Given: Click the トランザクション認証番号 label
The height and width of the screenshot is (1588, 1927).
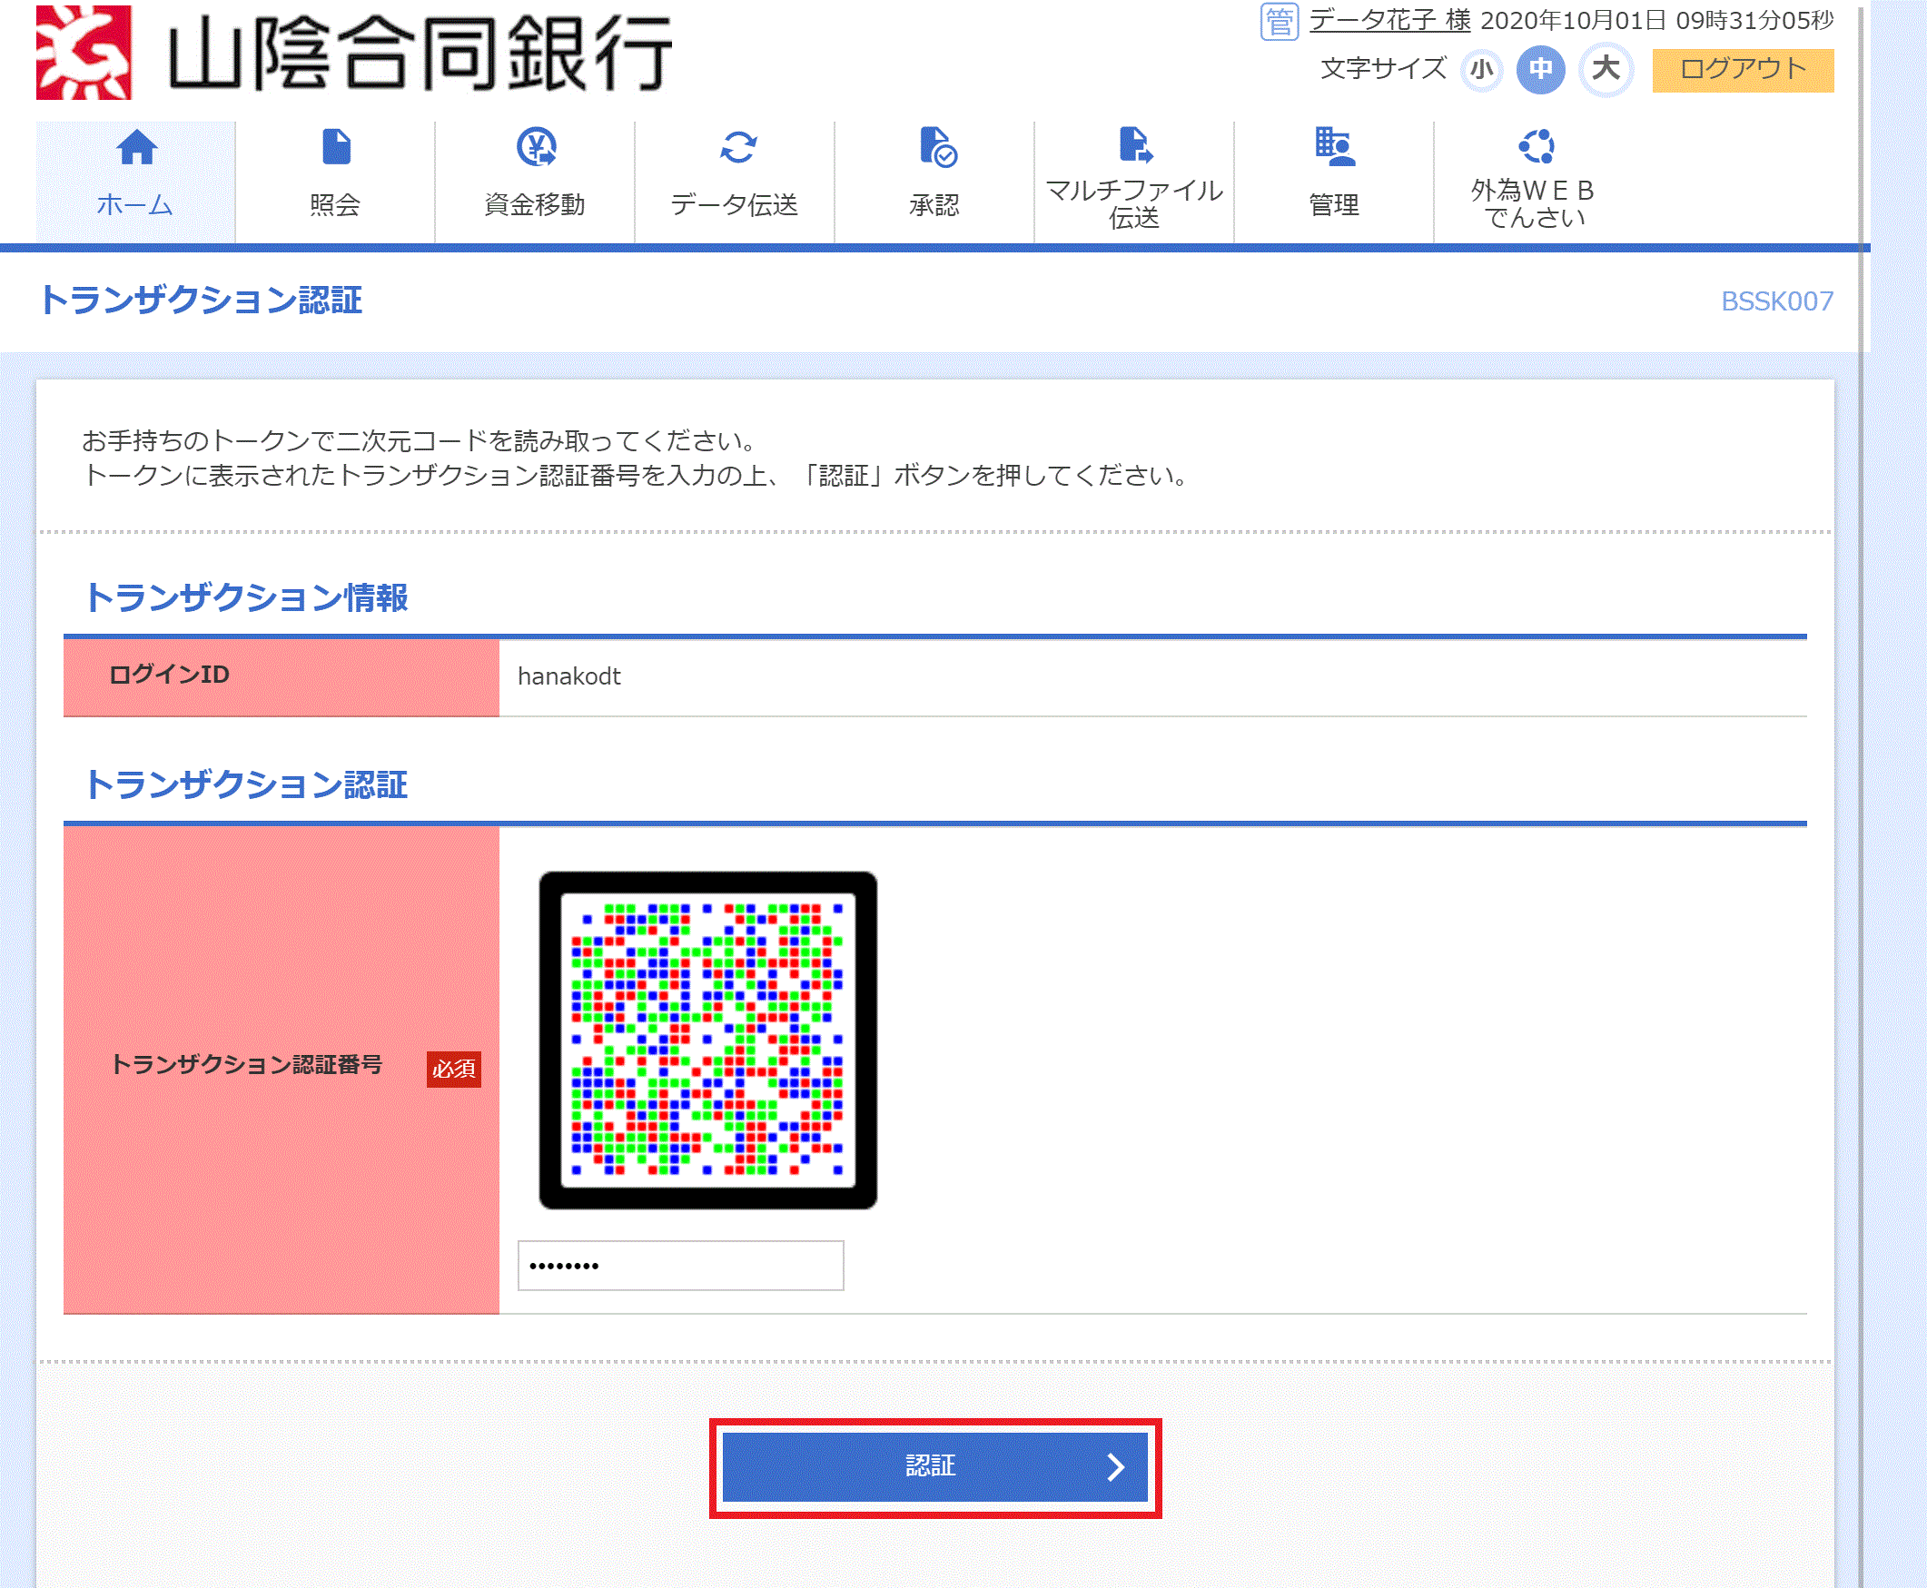Looking at the screenshot, I should pyautogui.click(x=246, y=1064).
